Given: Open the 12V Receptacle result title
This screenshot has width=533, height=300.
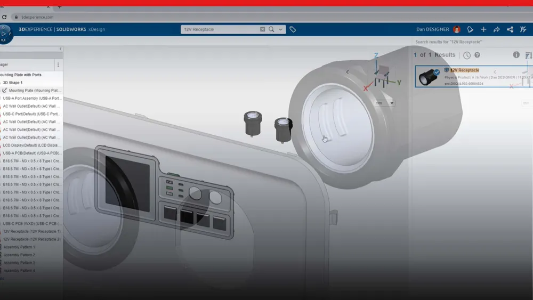Looking at the screenshot, I should [465, 70].
